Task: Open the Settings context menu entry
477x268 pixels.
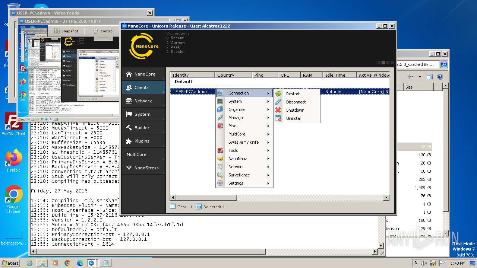Action: [x=244, y=183]
